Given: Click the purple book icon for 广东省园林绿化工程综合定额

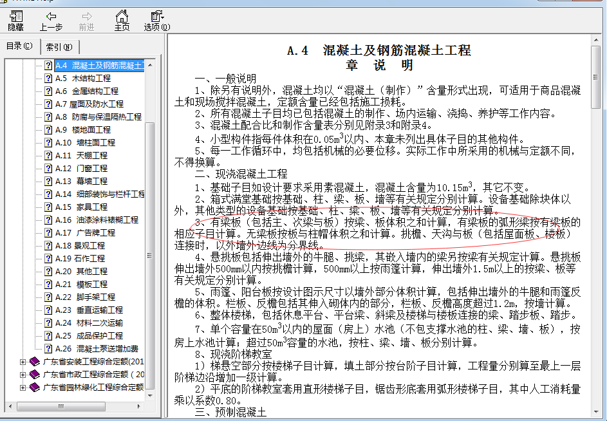Looking at the screenshot, I should click(35, 387).
